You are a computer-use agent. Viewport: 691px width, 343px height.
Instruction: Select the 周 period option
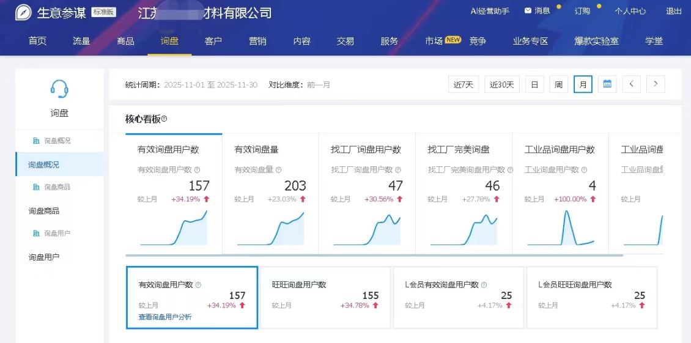[558, 85]
